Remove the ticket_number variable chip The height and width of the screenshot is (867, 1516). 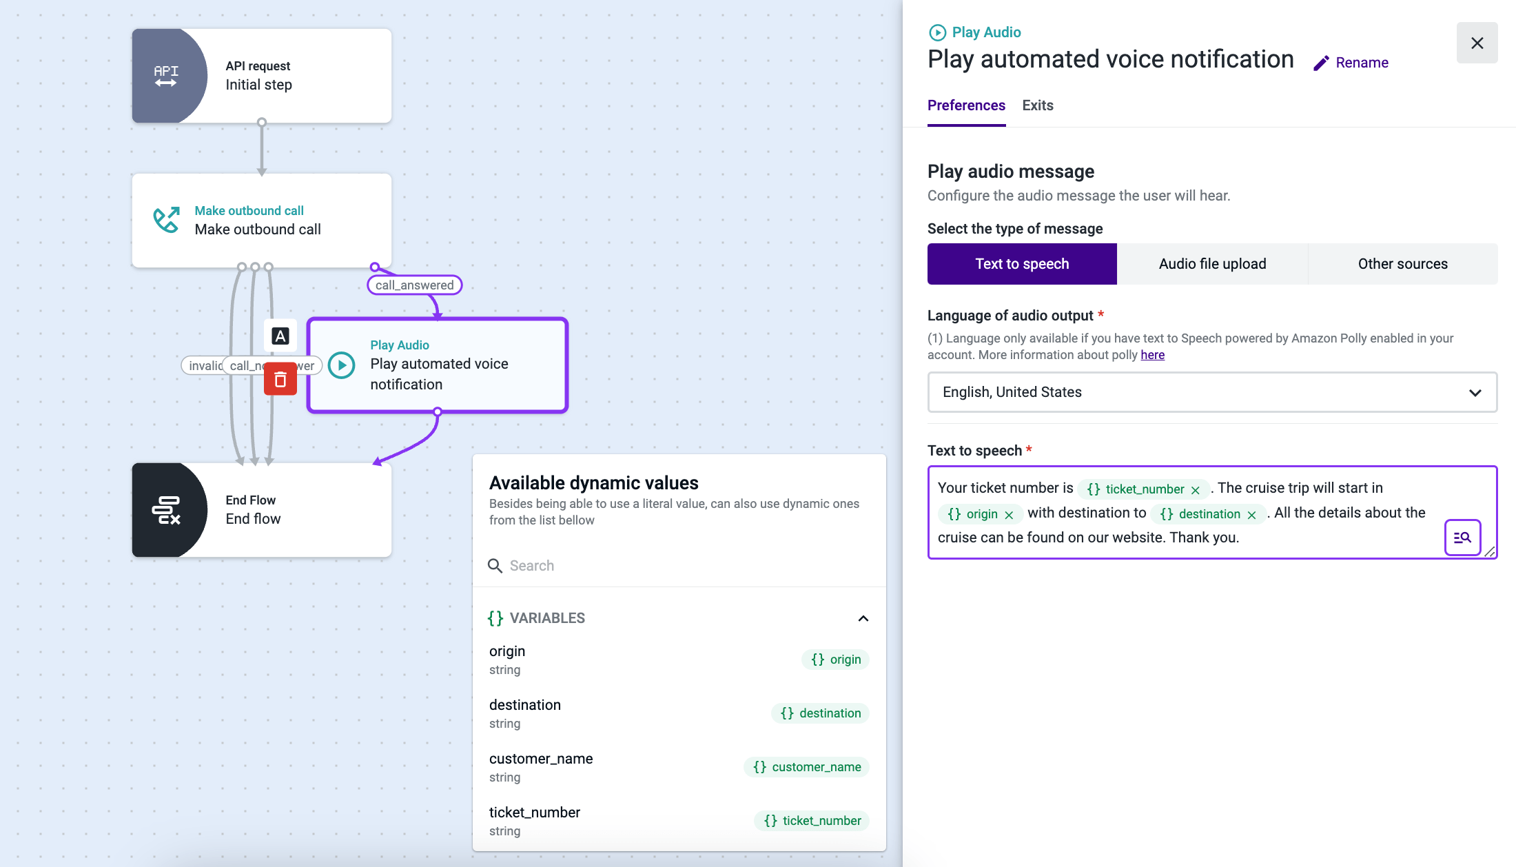tap(1196, 489)
